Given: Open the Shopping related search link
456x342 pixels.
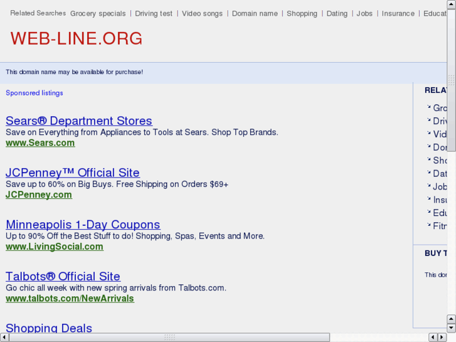Looking at the screenshot, I should [302, 14].
